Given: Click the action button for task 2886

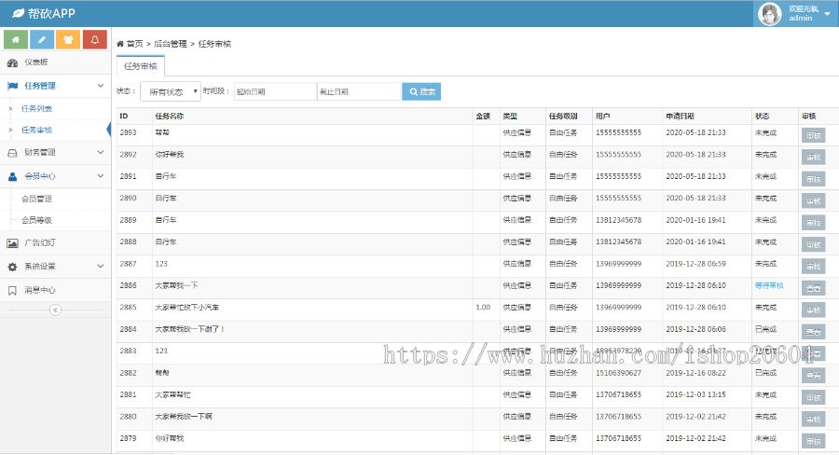Looking at the screenshot, I should pyautogui.click(x=813, y=288).
